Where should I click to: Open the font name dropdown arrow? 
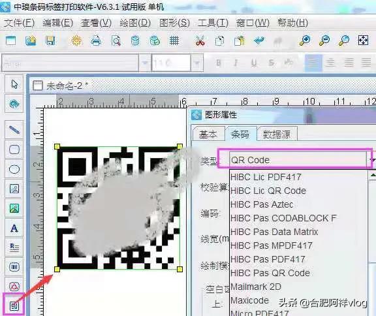pyautogui.click(x=145, y=63)
